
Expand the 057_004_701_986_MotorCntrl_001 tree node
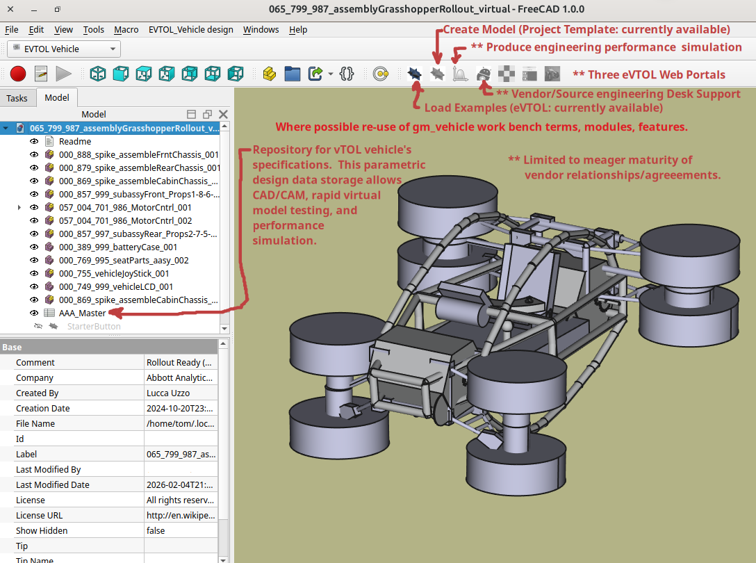[19, 207]
